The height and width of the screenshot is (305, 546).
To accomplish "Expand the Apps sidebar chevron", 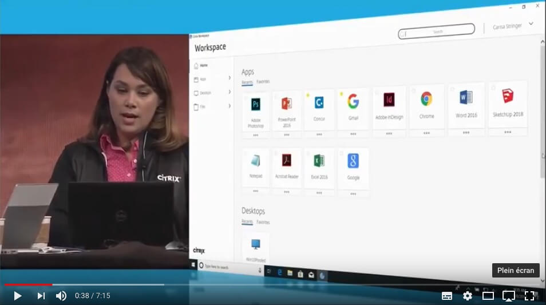I will click(230, 78).
